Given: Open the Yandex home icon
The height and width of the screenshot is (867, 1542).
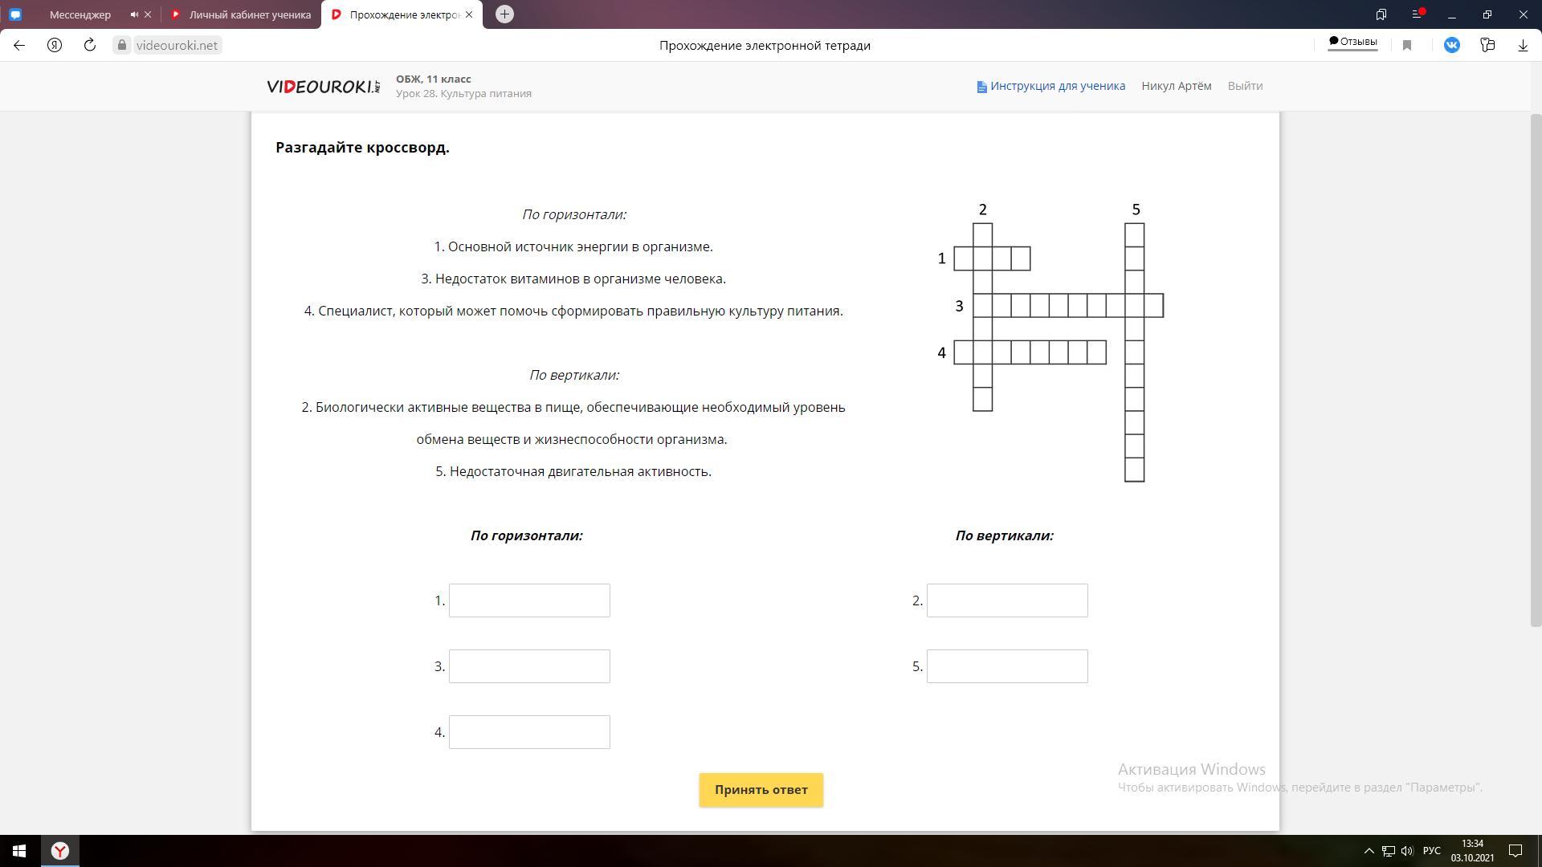Looking at the screenshot, I should [55, 45].
